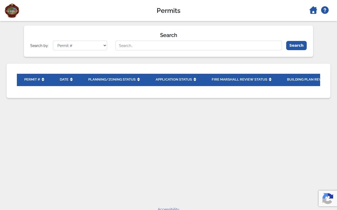Open the help question mark icon
This screenshot has width=337, height=210.
[x=325, y=10]
